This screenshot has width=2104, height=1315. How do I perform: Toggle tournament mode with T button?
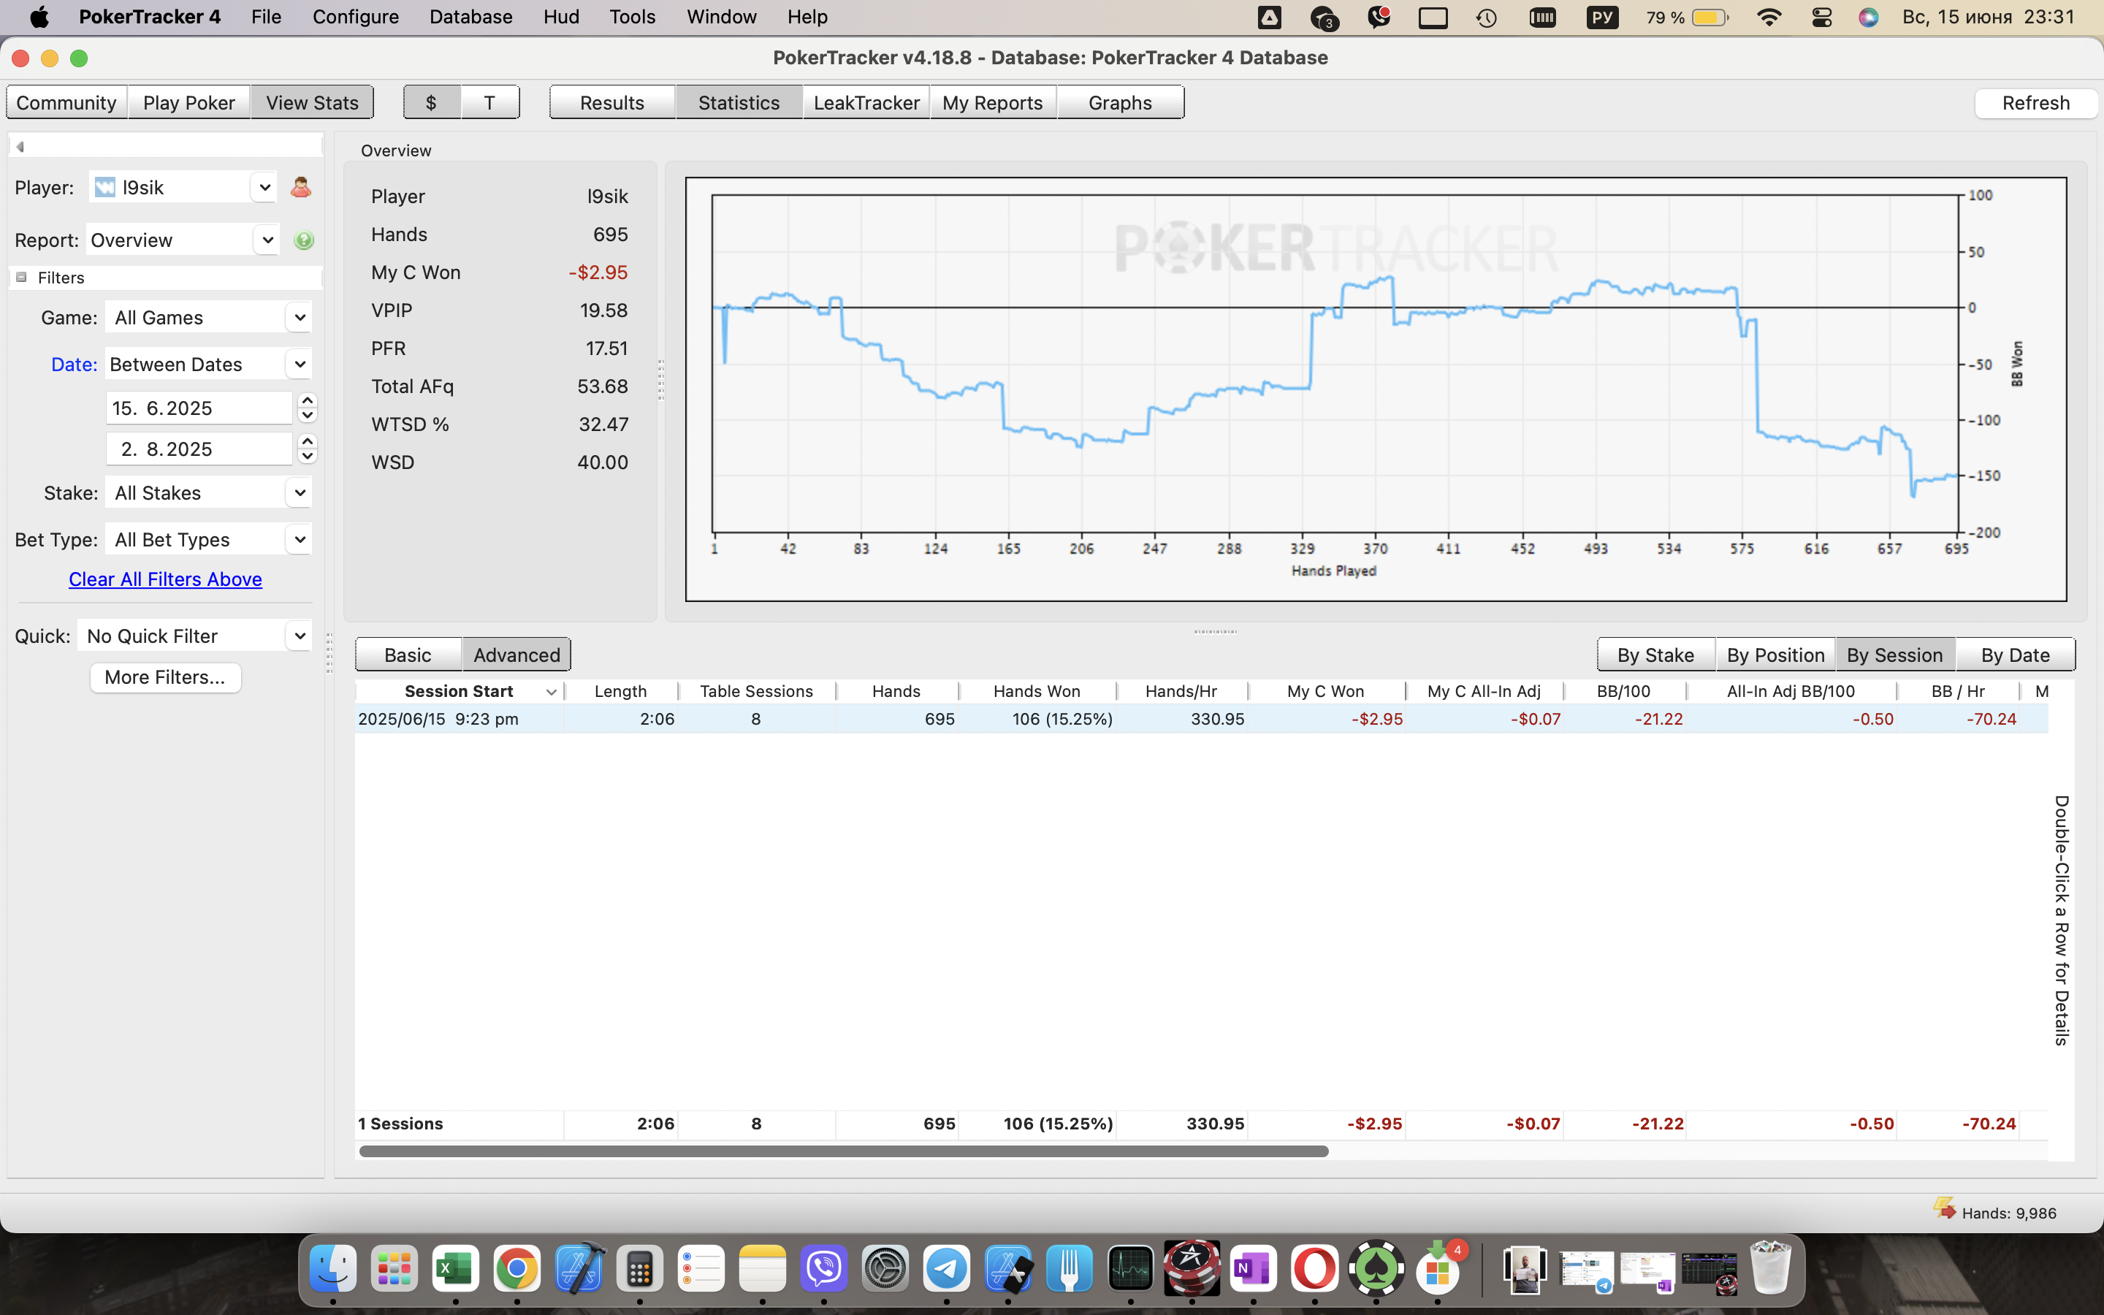point(489,102)
